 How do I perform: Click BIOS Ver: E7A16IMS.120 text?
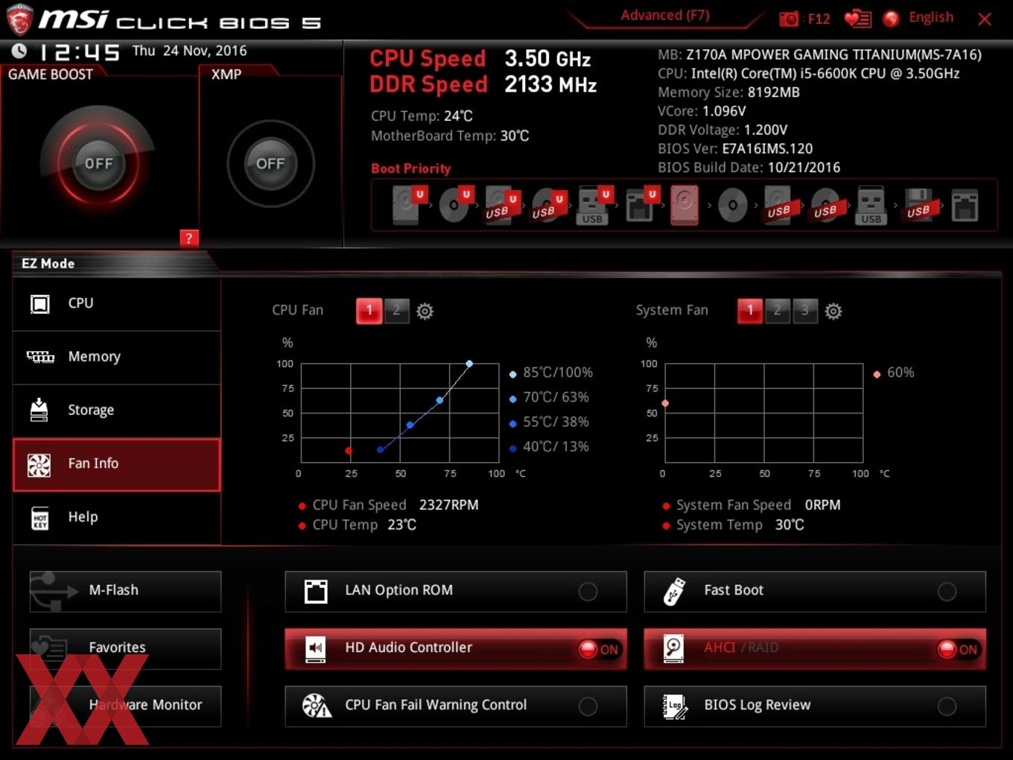(x=735, y=149)
